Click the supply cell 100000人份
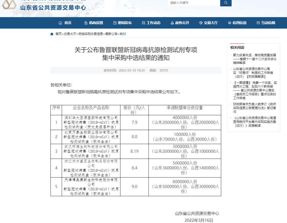287x223 pixels. (x=185, y=137)
